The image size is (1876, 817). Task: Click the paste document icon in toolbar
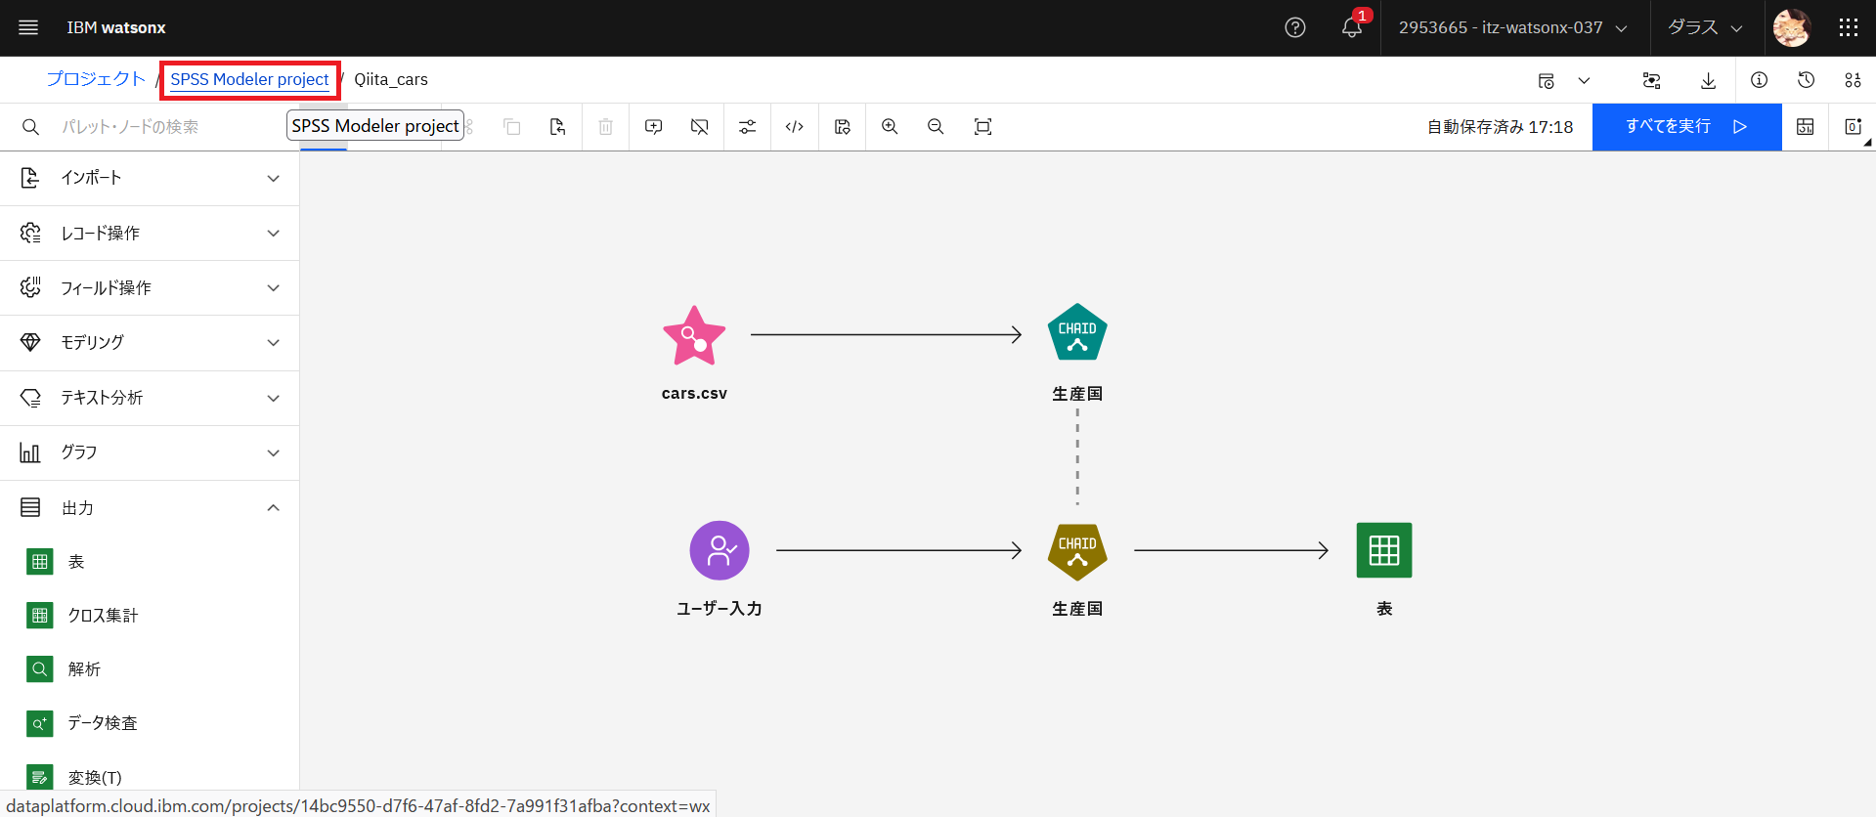tap(557, 127)
